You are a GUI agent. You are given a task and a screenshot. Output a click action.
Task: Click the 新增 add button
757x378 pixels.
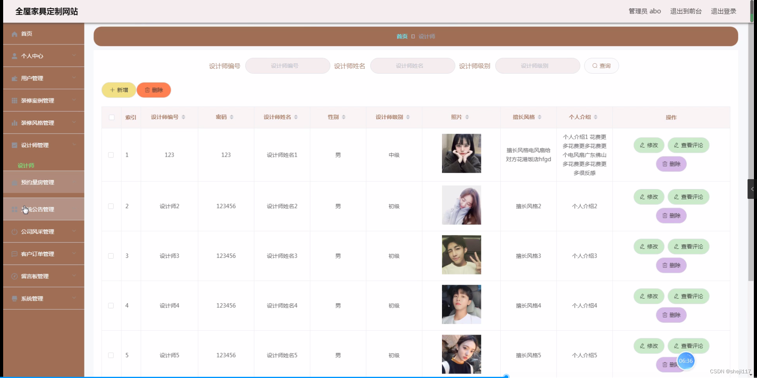[119, 90]
